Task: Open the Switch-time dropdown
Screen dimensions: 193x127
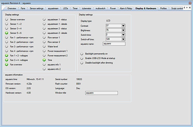Action: pos(123,35)
